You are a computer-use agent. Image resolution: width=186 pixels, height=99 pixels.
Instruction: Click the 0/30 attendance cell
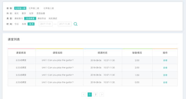[137, 82]
